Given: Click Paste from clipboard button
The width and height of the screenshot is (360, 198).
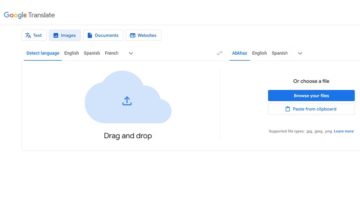Looking at the screenshot, I should [311, 109].
